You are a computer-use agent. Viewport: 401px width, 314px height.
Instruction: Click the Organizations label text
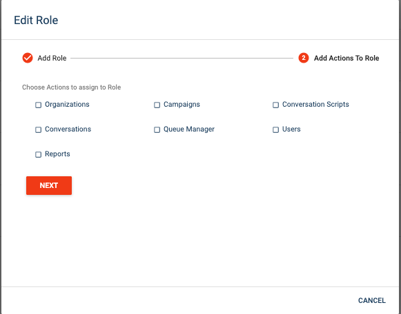pos(67,105)
